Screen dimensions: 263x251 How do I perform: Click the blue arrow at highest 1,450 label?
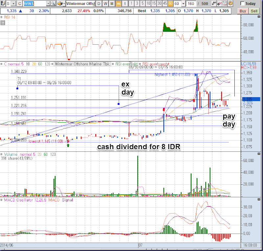[x=194, y=75]
